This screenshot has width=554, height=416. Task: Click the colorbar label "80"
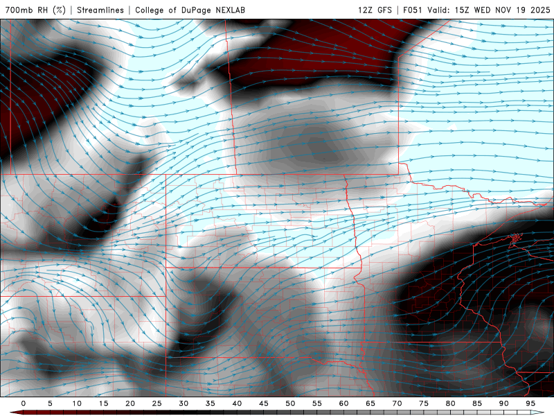(450, 404)
